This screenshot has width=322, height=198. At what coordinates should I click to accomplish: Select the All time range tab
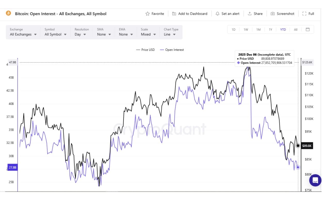[295, 29]
